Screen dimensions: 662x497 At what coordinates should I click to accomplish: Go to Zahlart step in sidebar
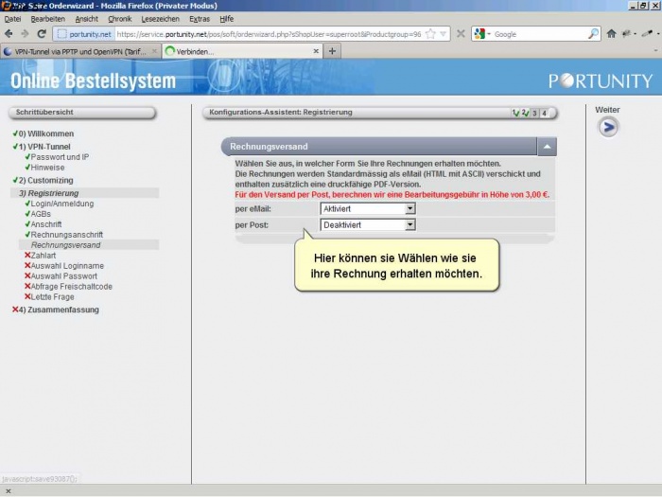coord(44,255)
